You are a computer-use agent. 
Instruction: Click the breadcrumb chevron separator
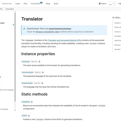[x=4, y=9]
